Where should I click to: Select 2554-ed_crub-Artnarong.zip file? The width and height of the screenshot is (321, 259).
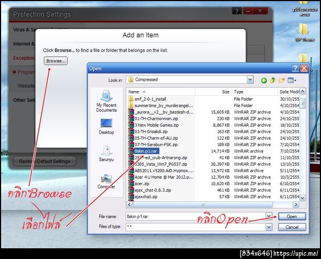158,158
